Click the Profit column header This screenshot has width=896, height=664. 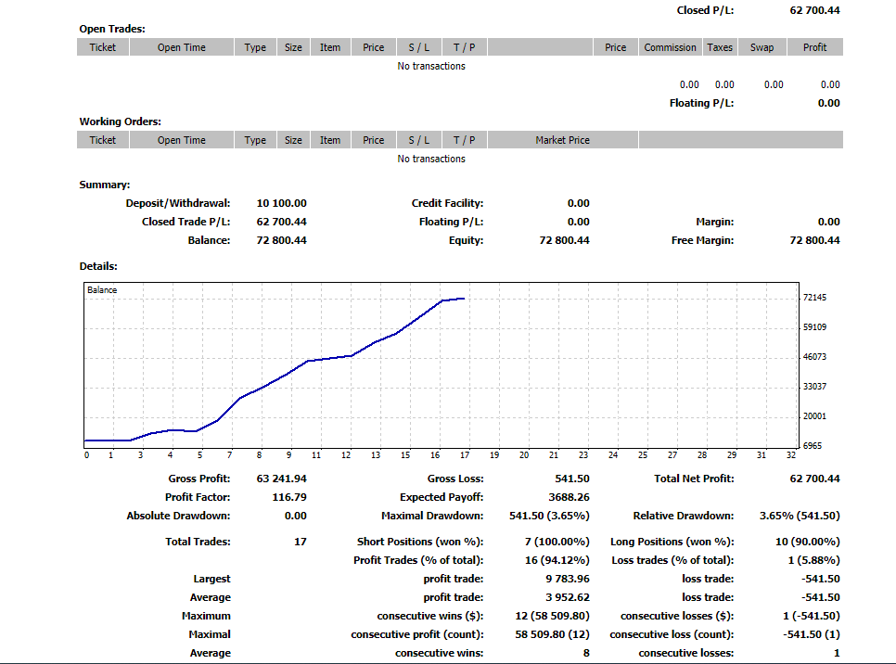point(815,47)
